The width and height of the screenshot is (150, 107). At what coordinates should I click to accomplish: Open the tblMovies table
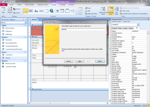pos(9,31)
